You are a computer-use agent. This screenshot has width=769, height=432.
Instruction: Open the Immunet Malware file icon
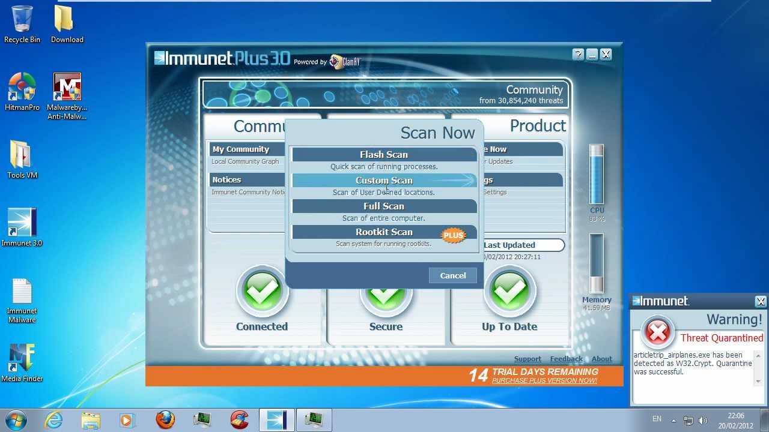click(x=22, y=300)
